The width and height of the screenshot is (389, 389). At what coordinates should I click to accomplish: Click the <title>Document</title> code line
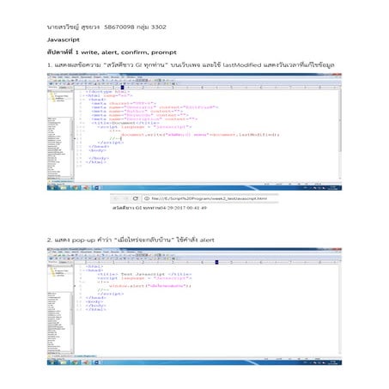point(125,123)
